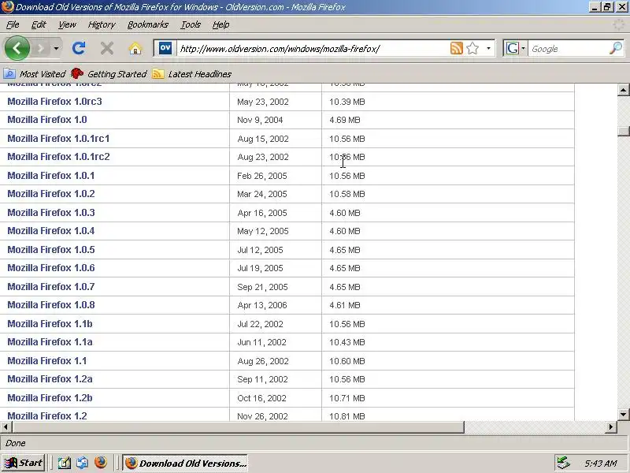The height and width of the screenshot is (473, 630).
Task: Open the Most Visited bookmarks folder
Action: [35, 74]
